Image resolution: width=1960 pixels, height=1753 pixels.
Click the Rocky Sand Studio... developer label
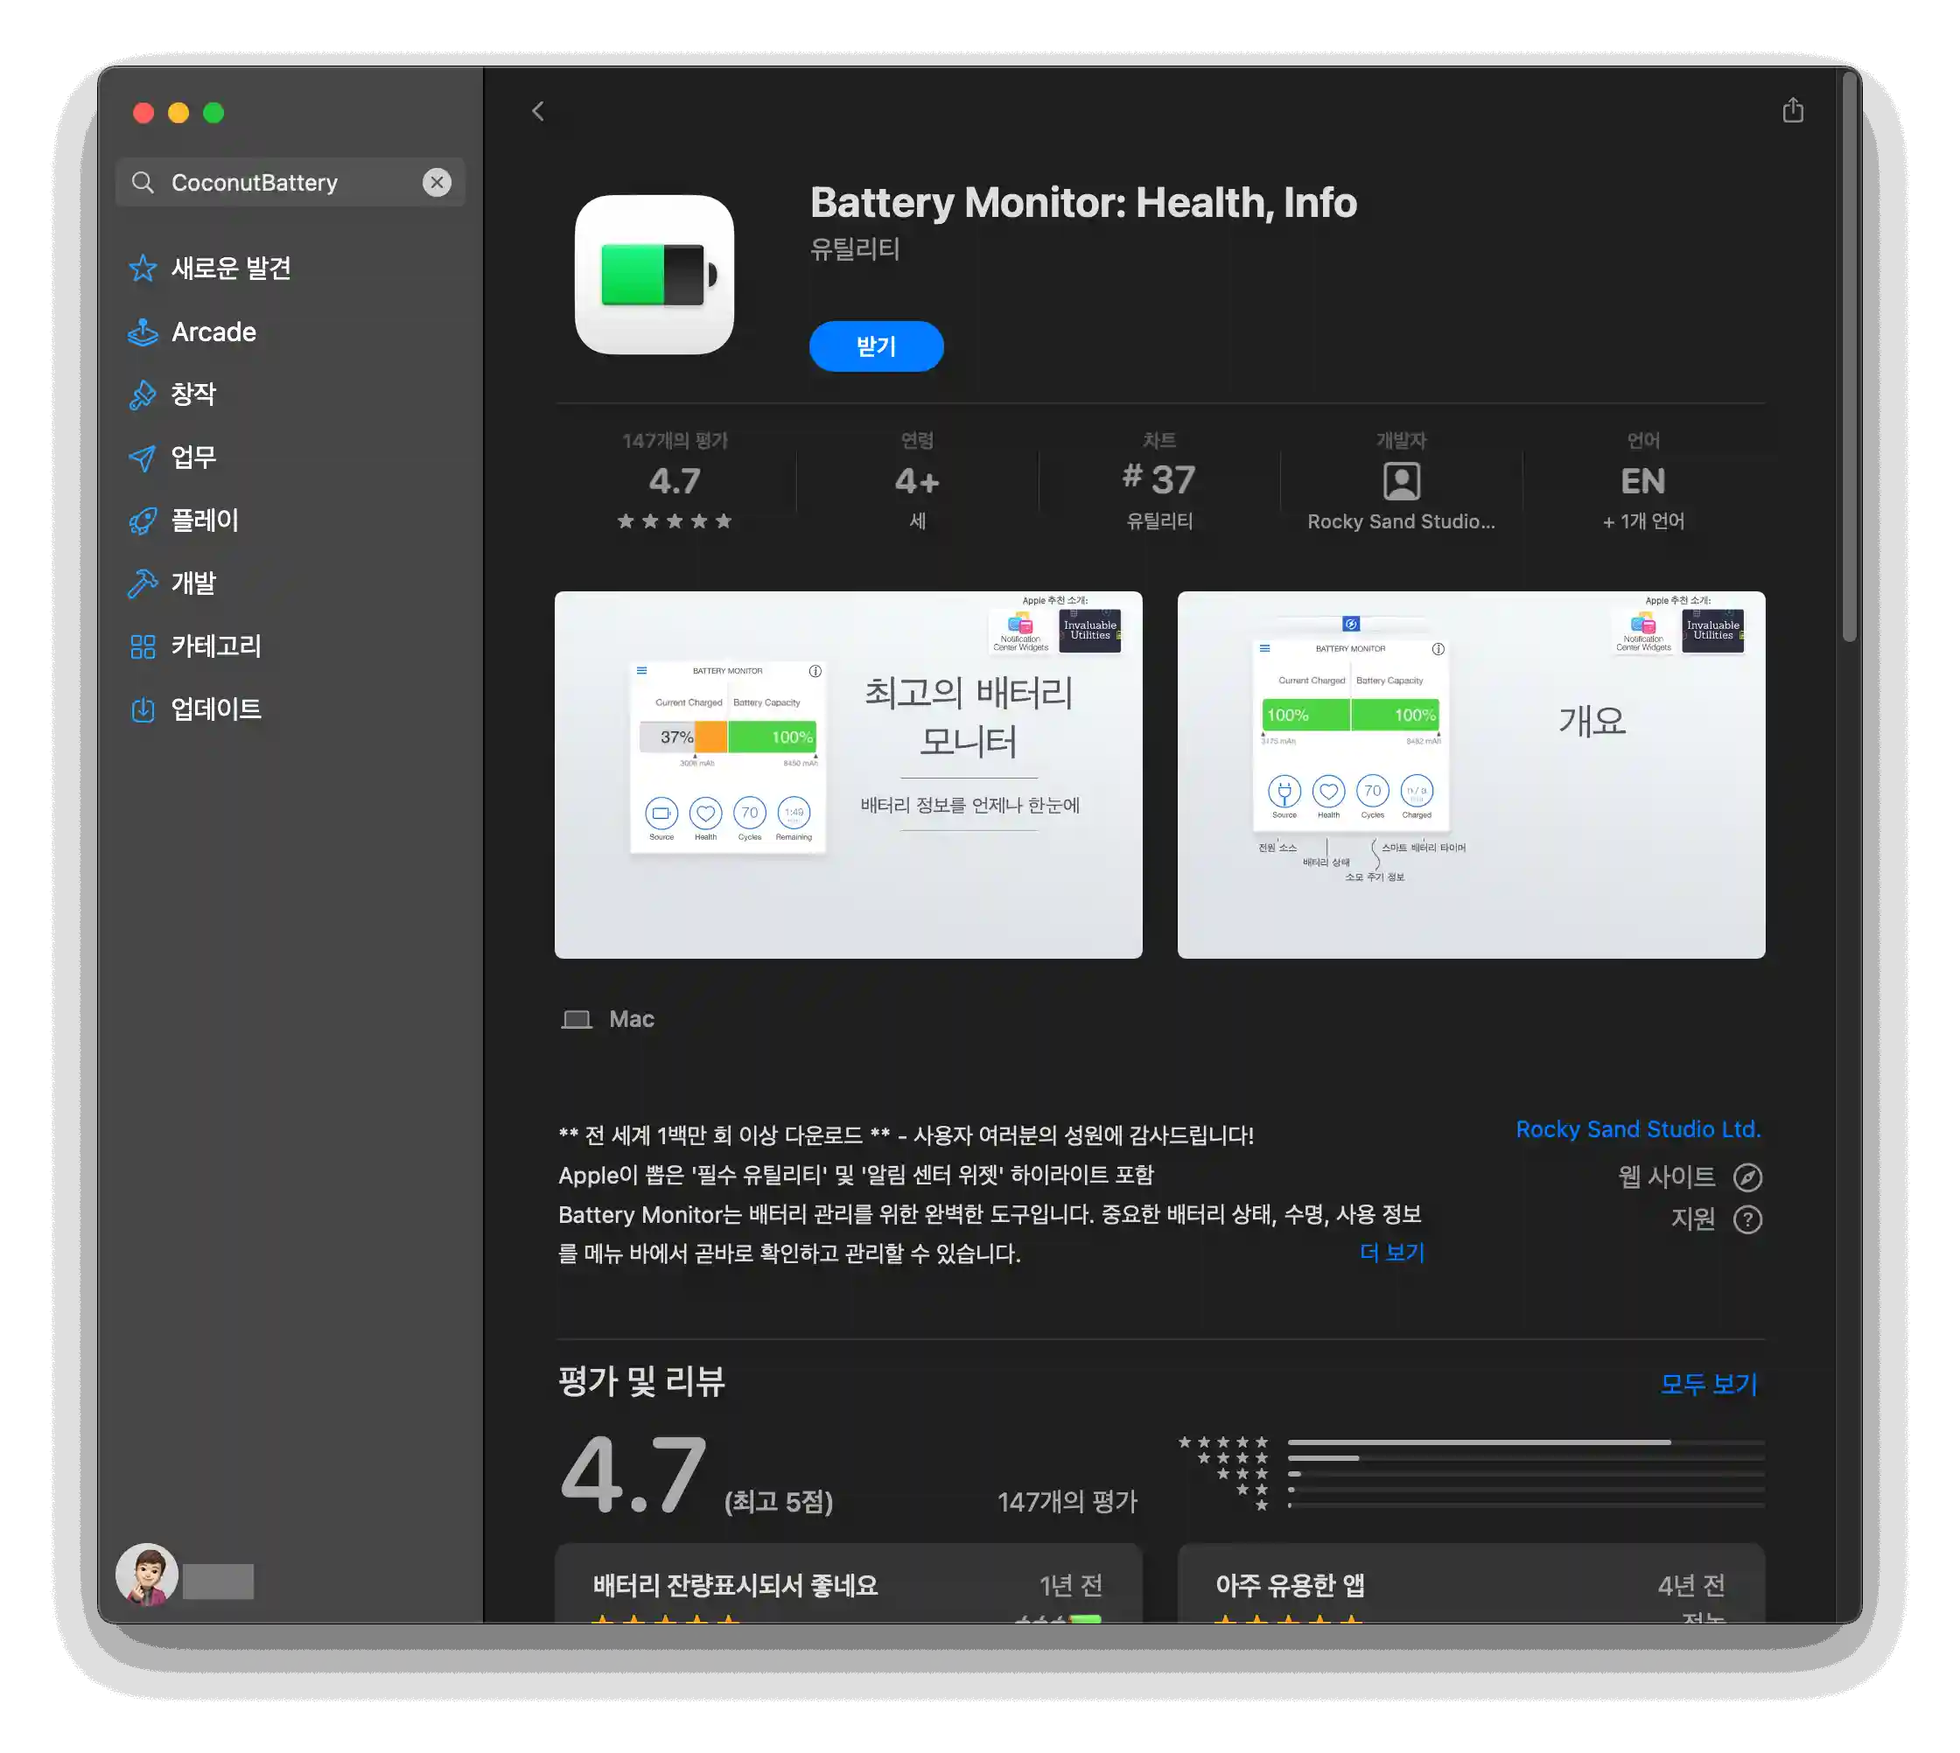click(1401, 521)
